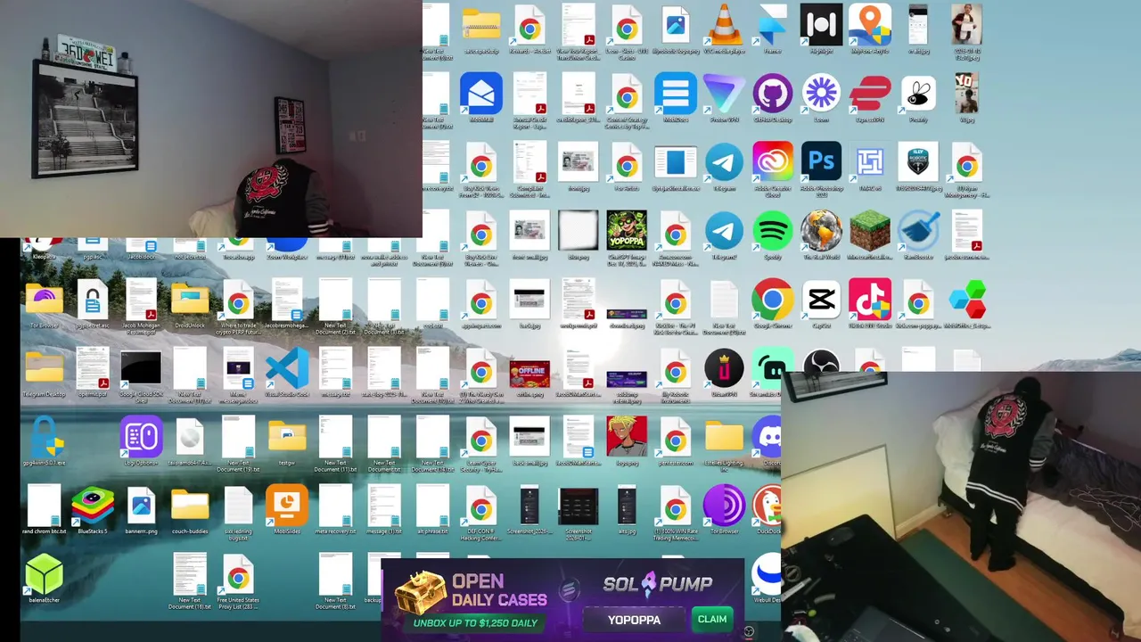Open the Picsfly bee icon shortcut
Viewport: 1141px width, 642px height.
click(x=918, y=94)
